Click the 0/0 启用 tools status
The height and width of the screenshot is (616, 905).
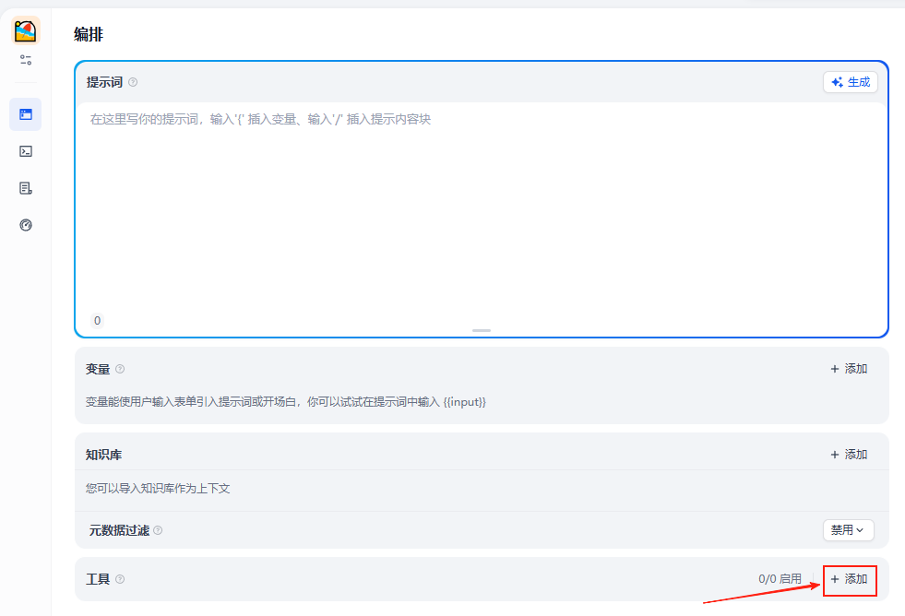click(x=780, y=579)
